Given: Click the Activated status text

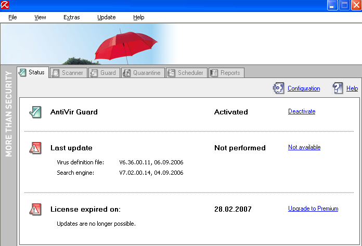Looking at the screenshot, I should 231,112.
